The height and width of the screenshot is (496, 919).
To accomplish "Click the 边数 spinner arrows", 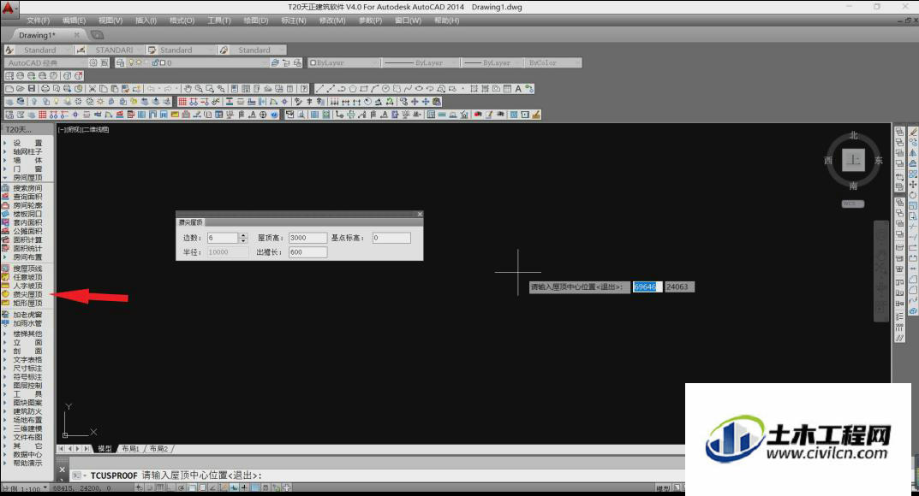I will (x=243, y=238).
